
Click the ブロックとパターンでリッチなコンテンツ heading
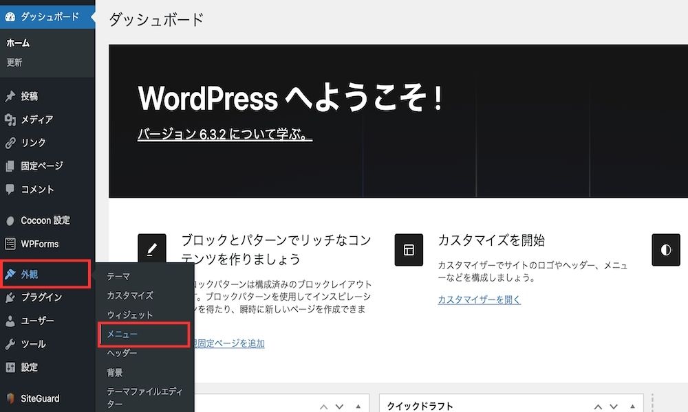pyautogui.click(x=277, y=249)
